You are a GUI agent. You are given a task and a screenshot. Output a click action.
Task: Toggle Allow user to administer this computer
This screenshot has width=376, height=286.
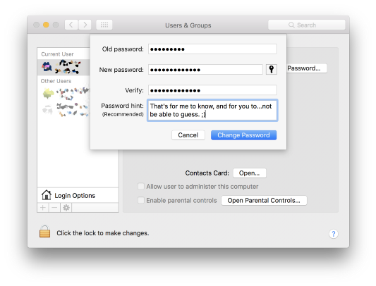point(141,187)
